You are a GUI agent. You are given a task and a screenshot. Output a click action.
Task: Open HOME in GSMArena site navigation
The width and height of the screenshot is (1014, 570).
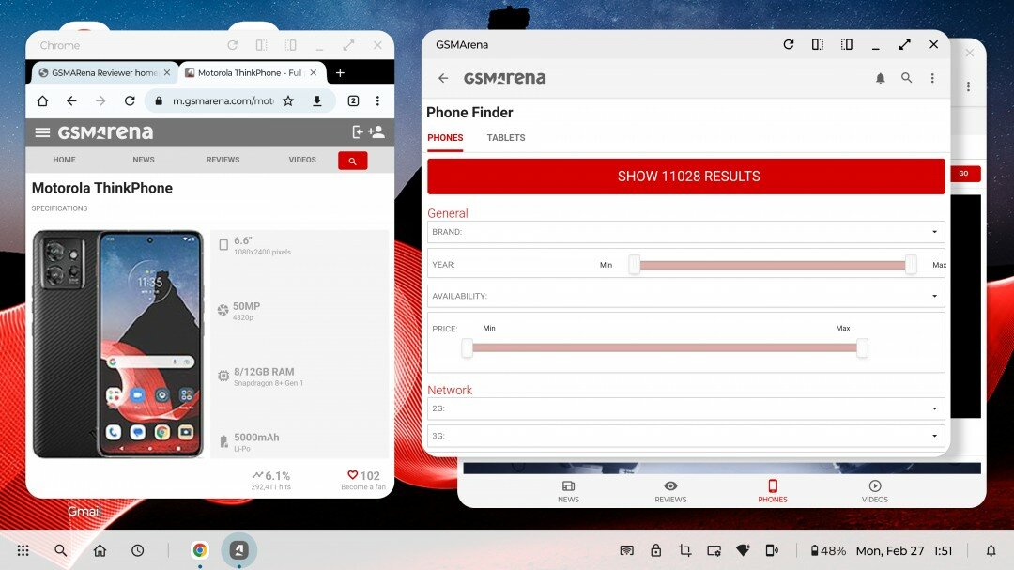click(x=64, y=160)
